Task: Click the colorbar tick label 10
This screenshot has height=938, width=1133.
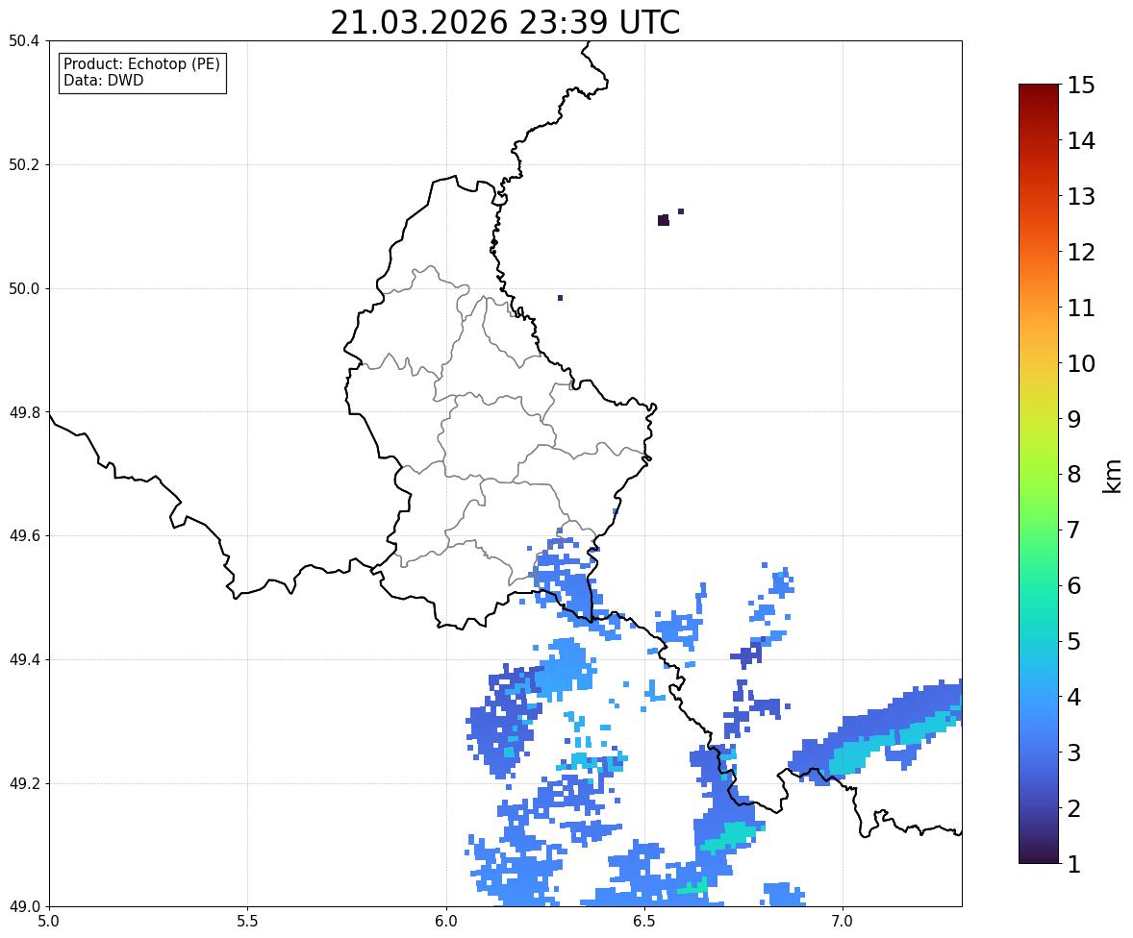Action: (1081, 363)
